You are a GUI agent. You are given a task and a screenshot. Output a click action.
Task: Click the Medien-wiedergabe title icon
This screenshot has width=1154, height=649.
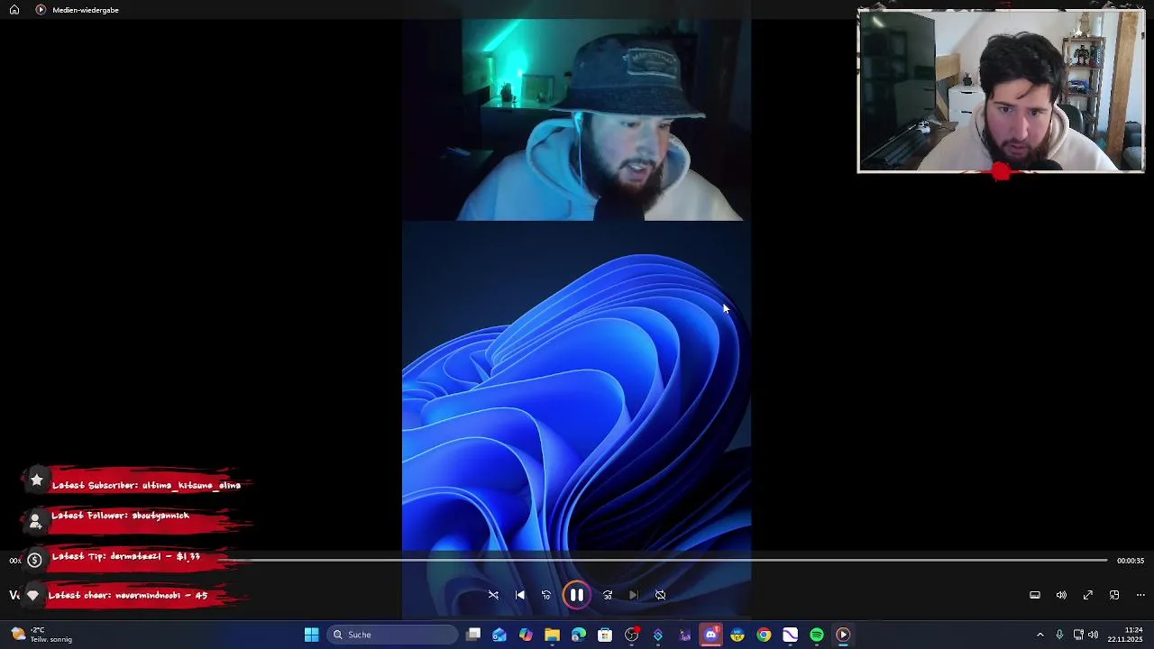click(x=41, y=10)
